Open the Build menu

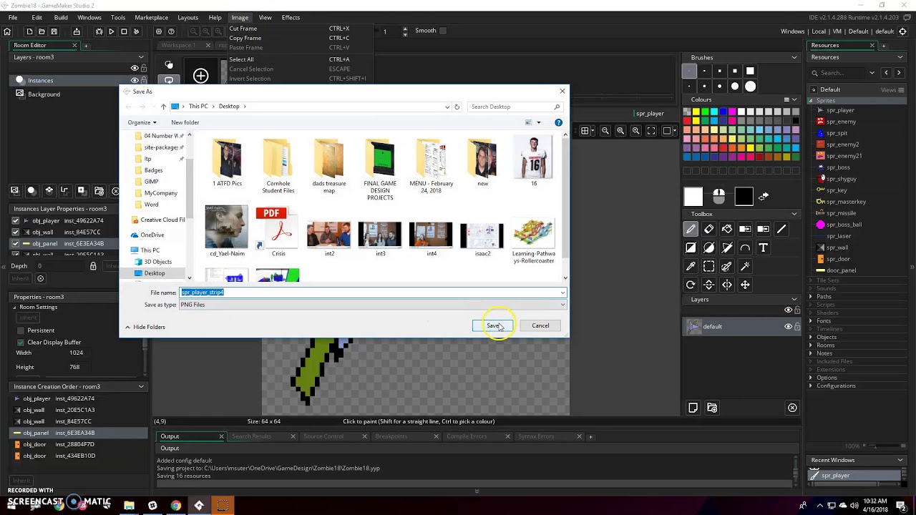(x=61, y=17)
